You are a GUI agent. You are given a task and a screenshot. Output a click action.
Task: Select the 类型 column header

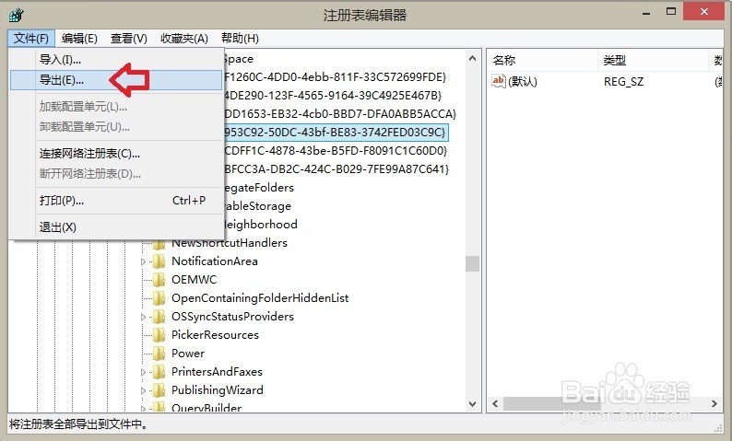click(x=653, y=60)
